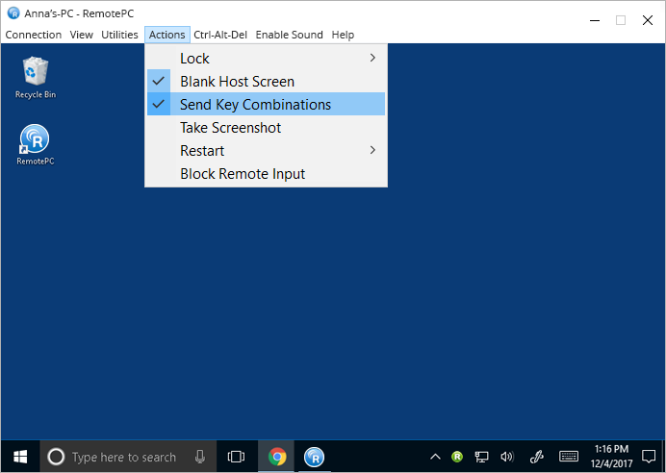Select the RemotePC desktop shortcut icon
The width and height of the screenshot is (666, 473).
(35, 144)
